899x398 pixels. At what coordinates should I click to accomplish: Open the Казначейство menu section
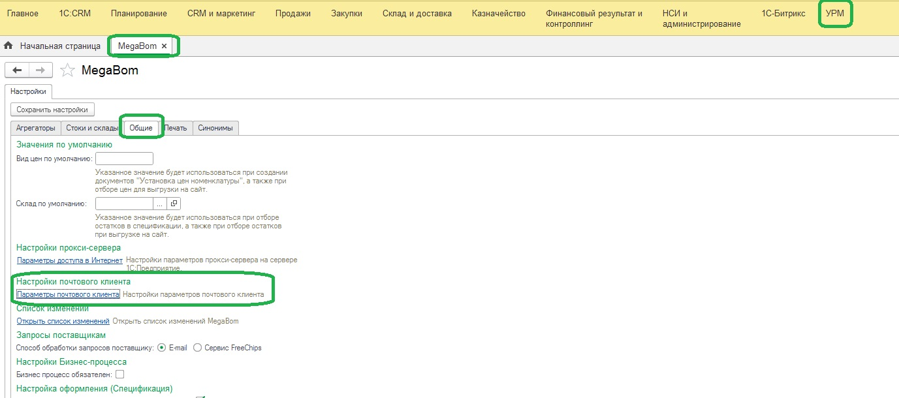(x=498, y=13)
